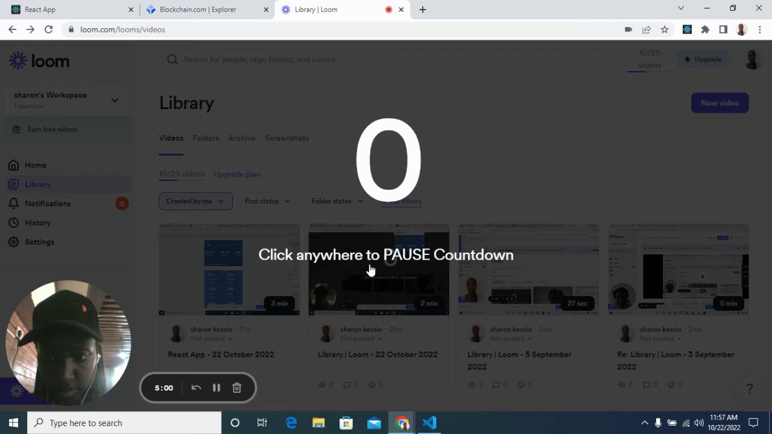Click the Loom logo in sidebar

39,61
